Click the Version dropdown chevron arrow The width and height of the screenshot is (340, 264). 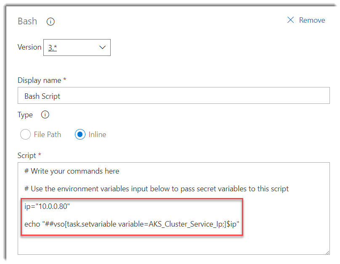(x=102, y=47)
